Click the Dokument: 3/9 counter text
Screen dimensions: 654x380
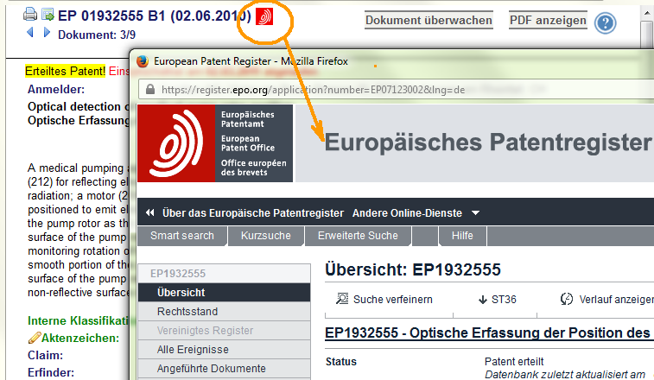coord(97,35)
